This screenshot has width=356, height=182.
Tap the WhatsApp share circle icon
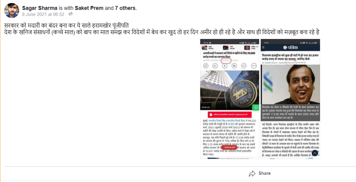click(x=206, y=66)
